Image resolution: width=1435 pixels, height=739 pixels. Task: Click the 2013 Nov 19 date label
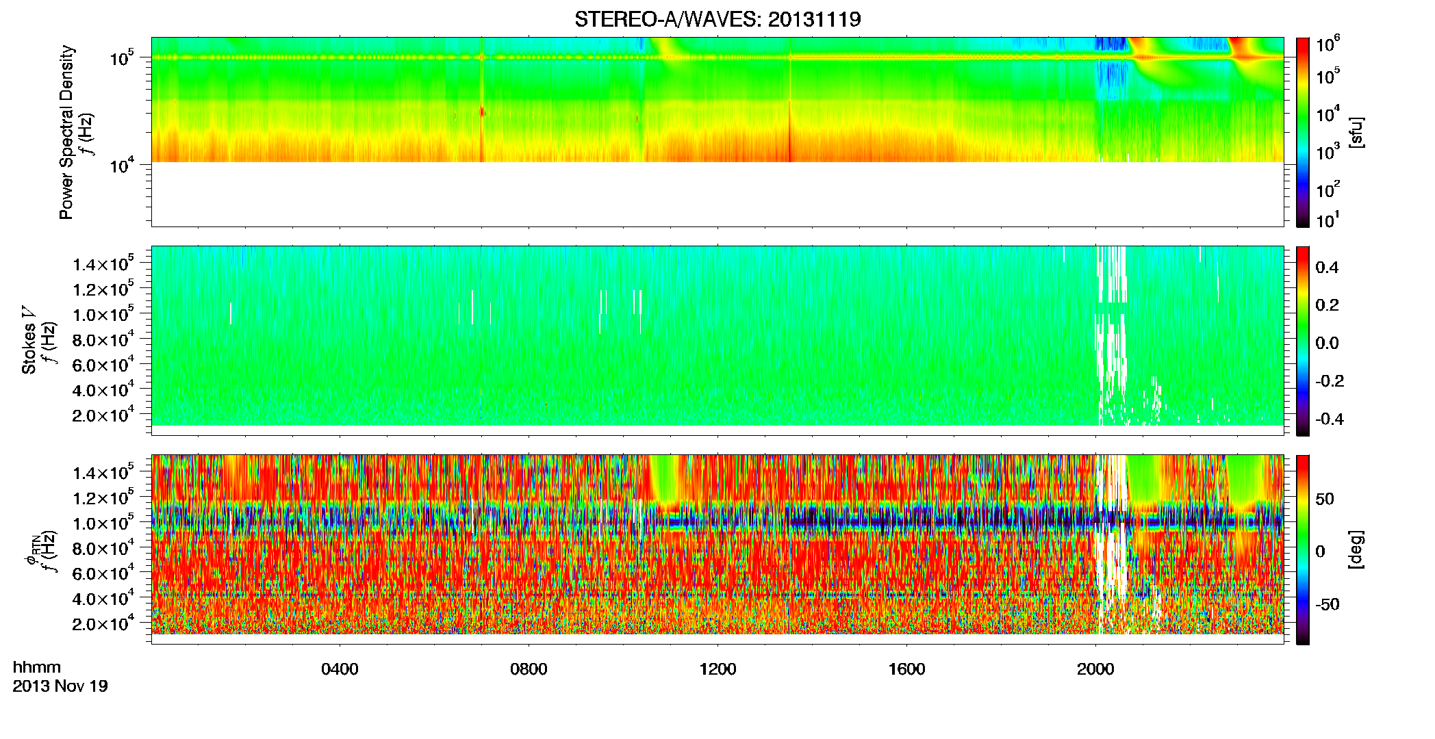click(x=60, y=686)
